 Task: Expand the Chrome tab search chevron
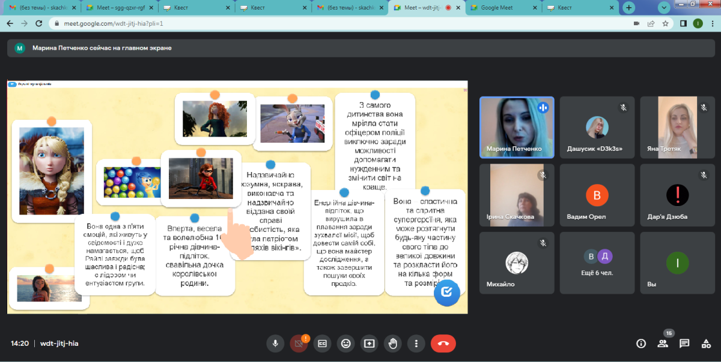point(664,8)
